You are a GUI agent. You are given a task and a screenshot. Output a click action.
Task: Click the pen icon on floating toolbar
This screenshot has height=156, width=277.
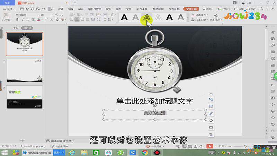211,114
